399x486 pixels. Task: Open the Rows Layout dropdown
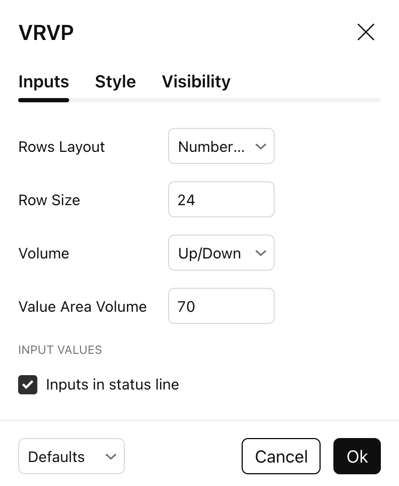221,146
